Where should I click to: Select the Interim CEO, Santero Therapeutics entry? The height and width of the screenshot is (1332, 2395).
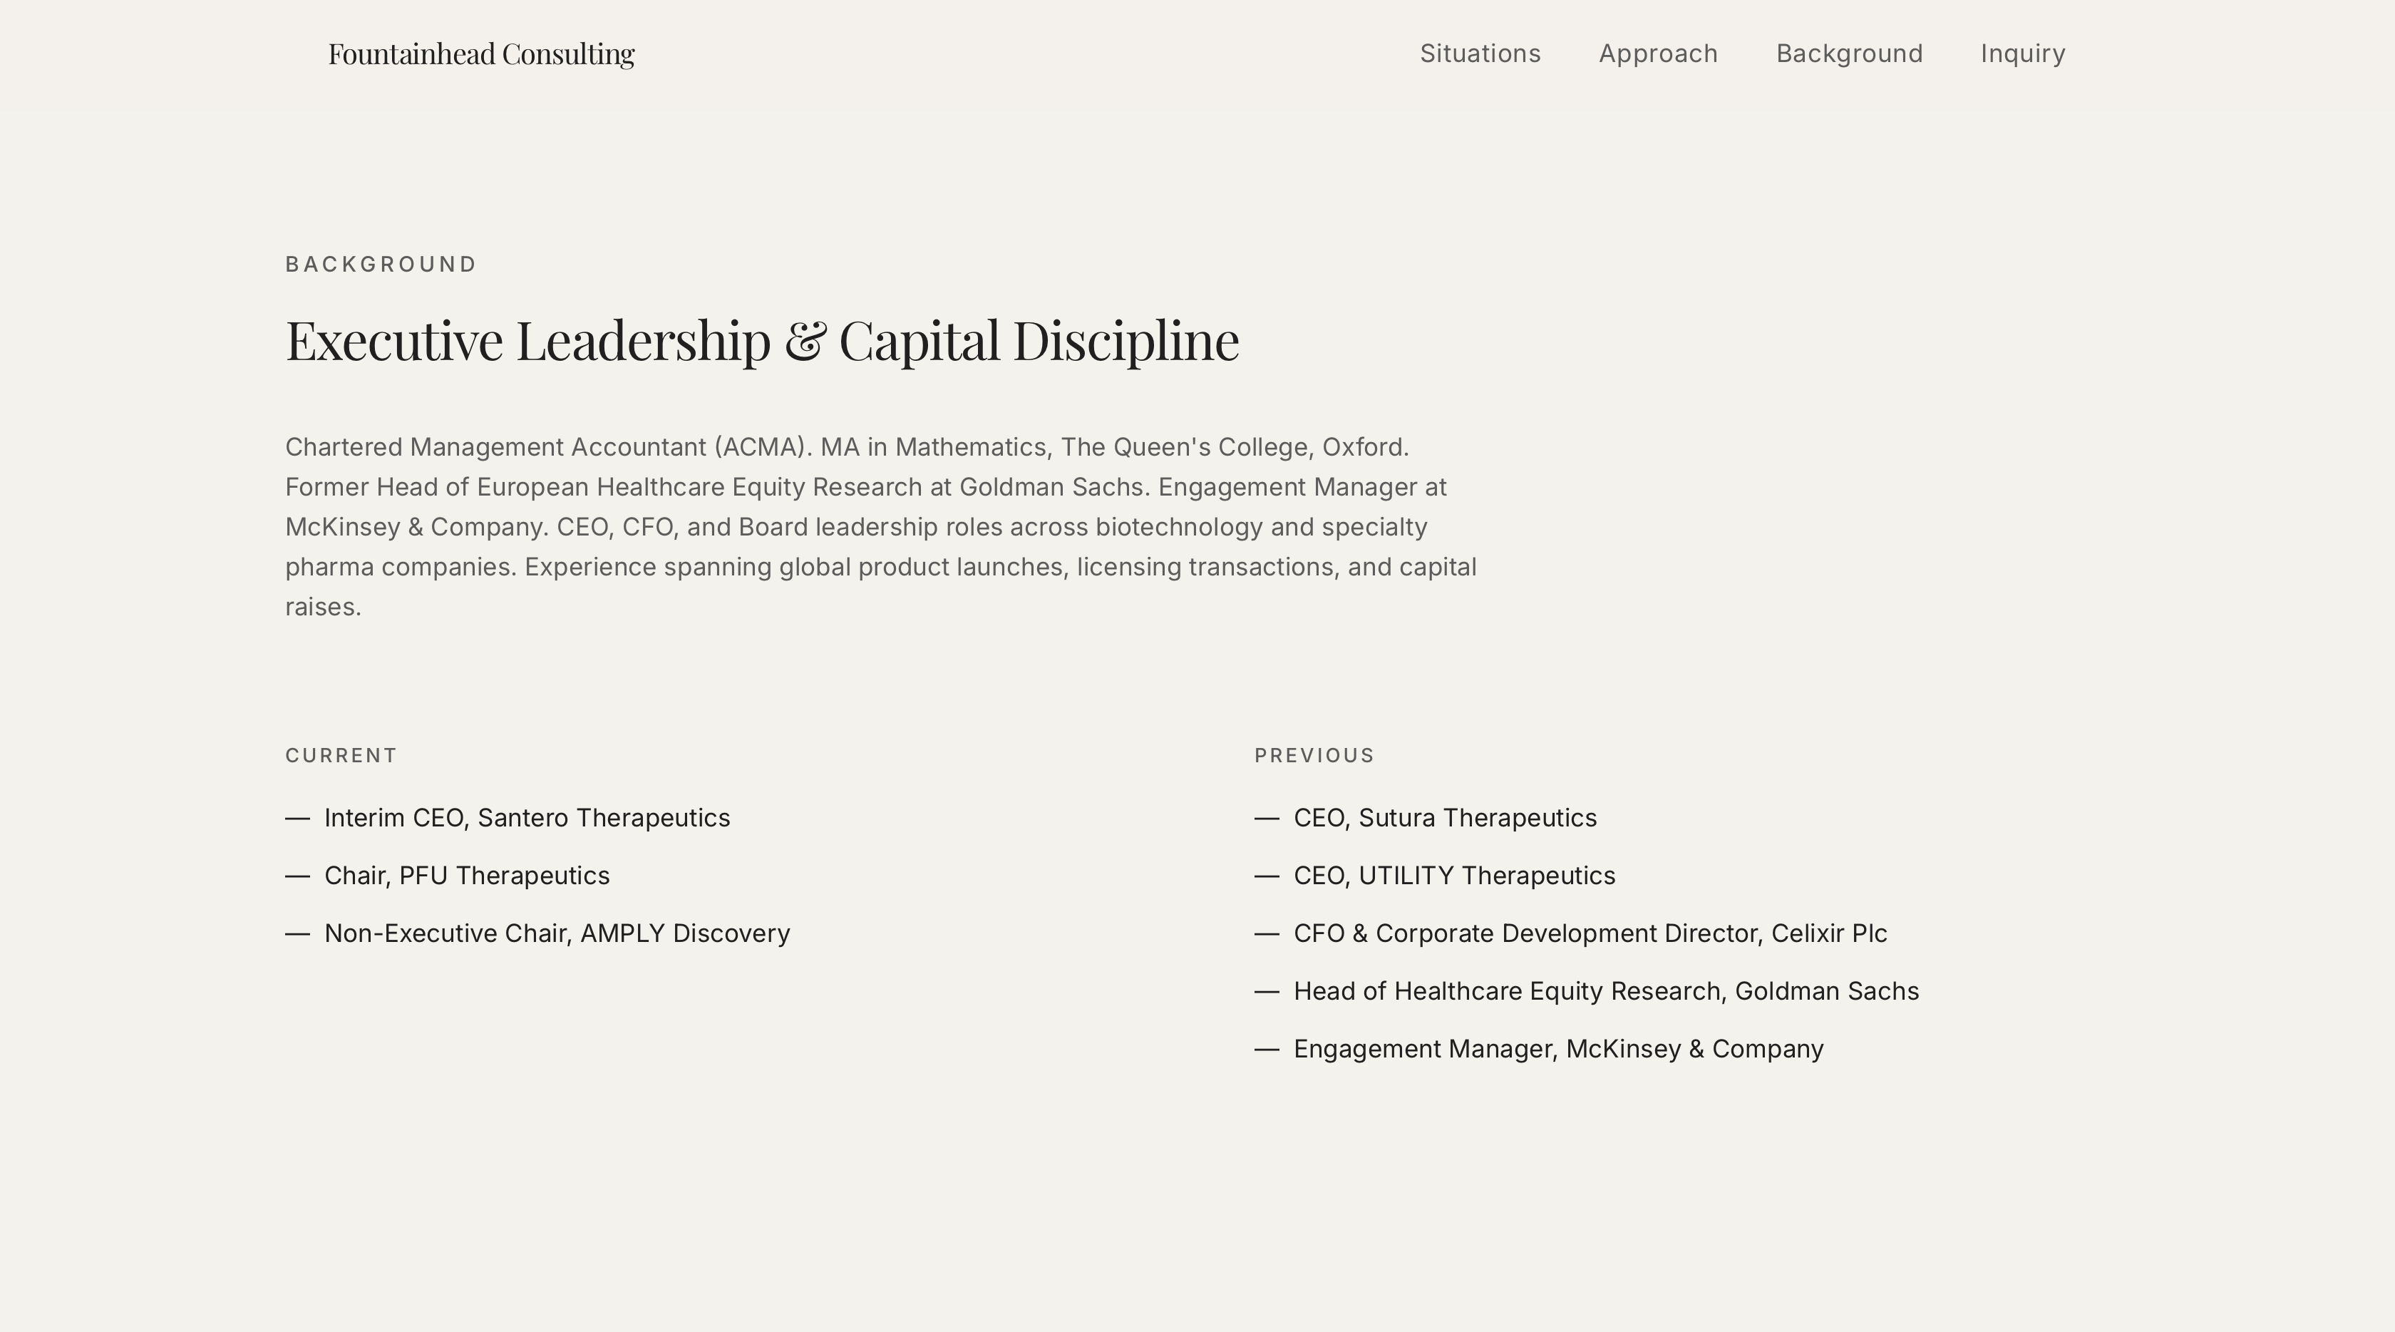(x=527, y=819)
